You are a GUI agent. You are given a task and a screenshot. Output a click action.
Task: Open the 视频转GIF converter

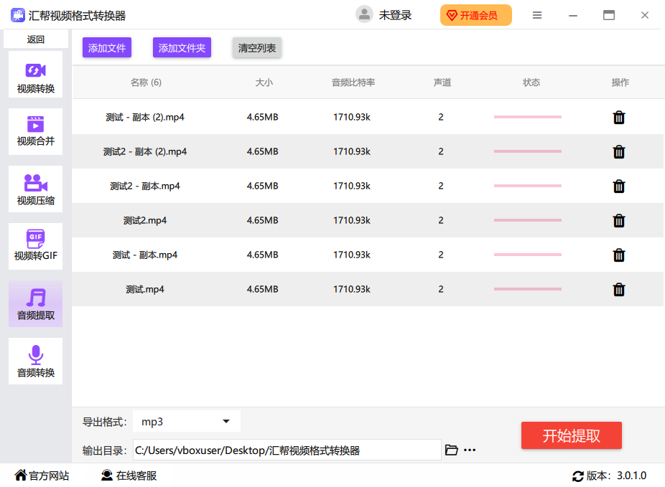pos(35,246)
